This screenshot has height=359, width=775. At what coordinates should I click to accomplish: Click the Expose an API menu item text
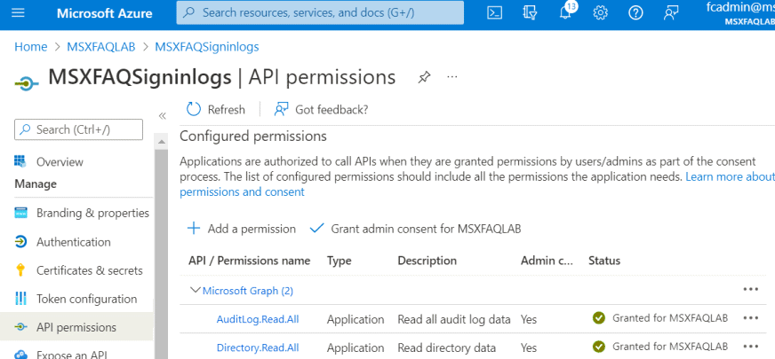click(x=72, y=355)
